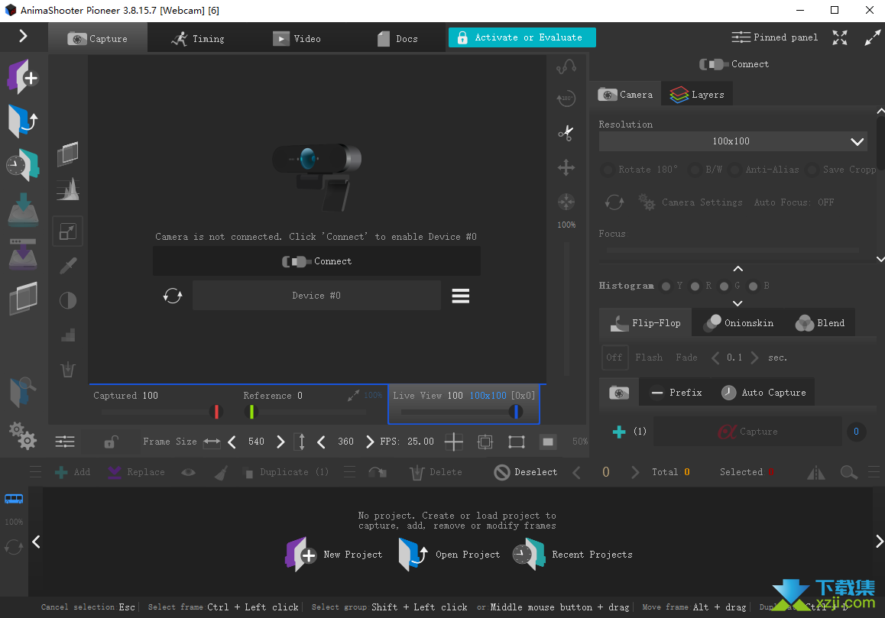Switch to the Capture tab
The width and height of the screenshot is (885, 618).
point(98,38)
